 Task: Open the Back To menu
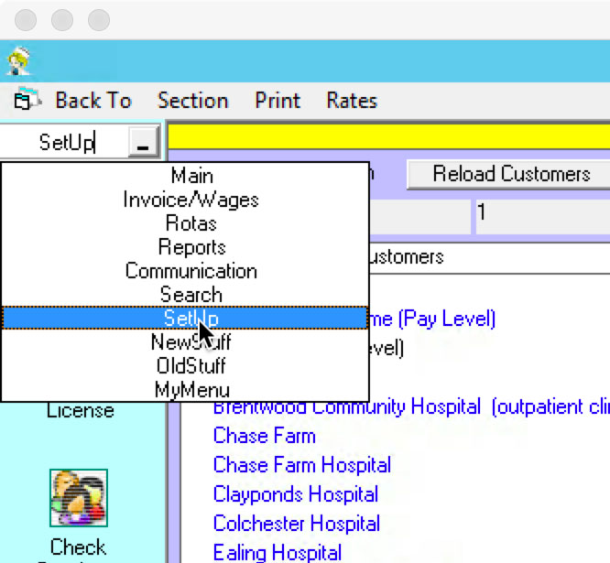(x=93, y=101)
